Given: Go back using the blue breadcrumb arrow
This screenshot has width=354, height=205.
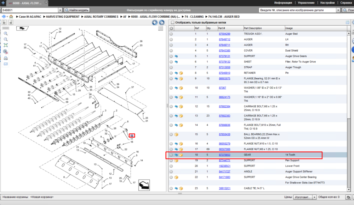Looking at the screenshot, I should pyautogui.click(x=4, y=17).
